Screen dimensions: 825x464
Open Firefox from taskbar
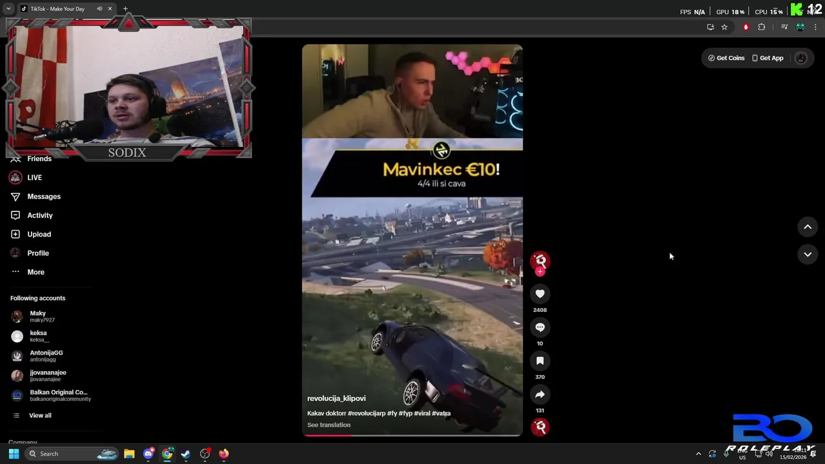point(224,454)
